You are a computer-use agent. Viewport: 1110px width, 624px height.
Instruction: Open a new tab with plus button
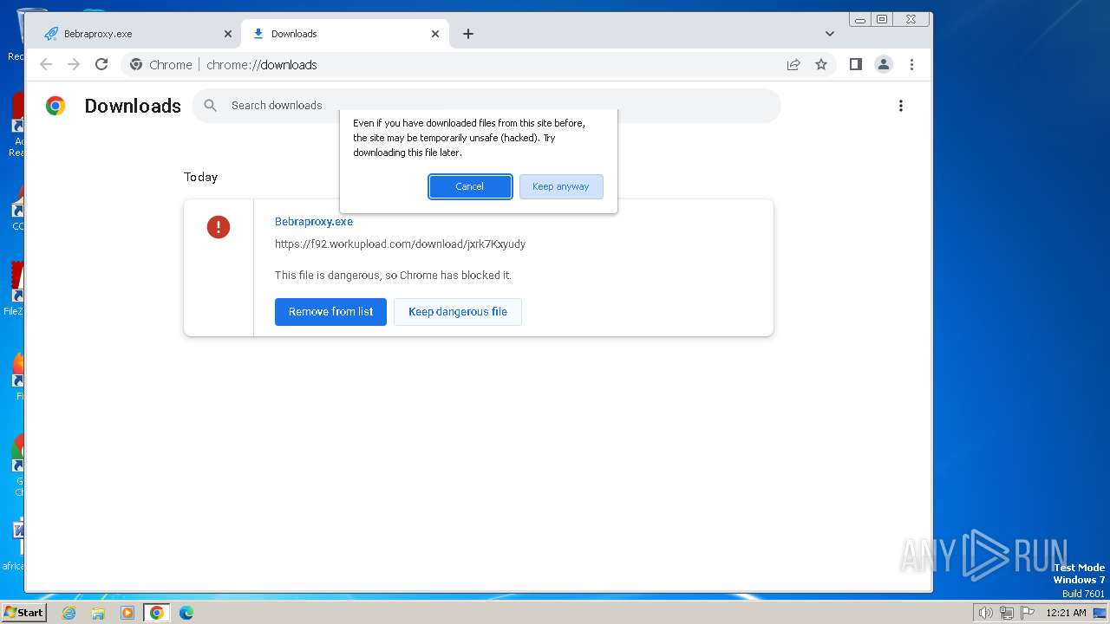pos(468,34)
